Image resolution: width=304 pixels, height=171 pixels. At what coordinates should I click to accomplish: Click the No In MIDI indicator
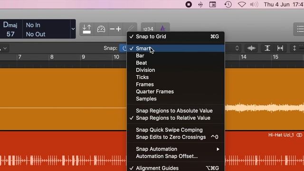coord(33,25)
